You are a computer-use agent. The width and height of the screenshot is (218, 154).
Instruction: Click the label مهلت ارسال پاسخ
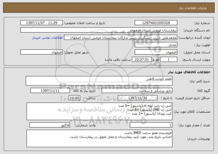click(196, 60)
